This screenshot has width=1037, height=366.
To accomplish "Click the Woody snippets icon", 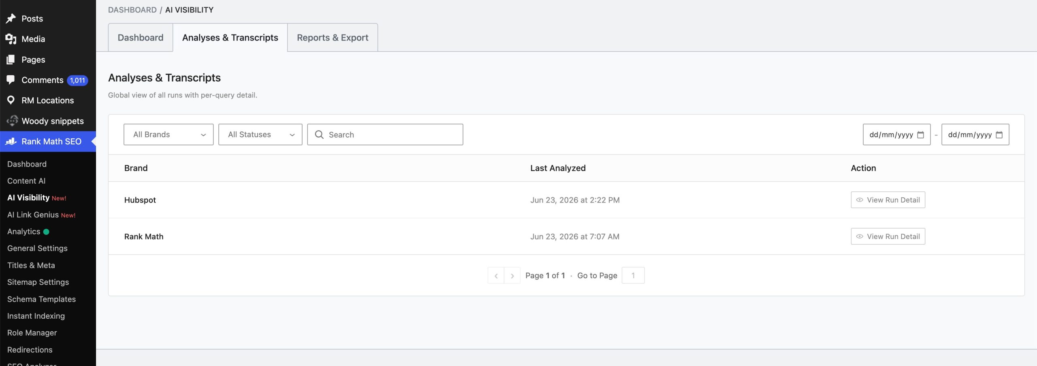I will 12,121.
